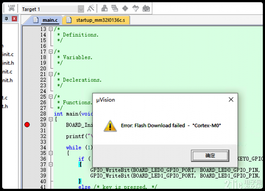Collapse the comment block at line 13
The height and width of the screenshot is (191, 265).
pyautogui.click(x=51, y=29)
